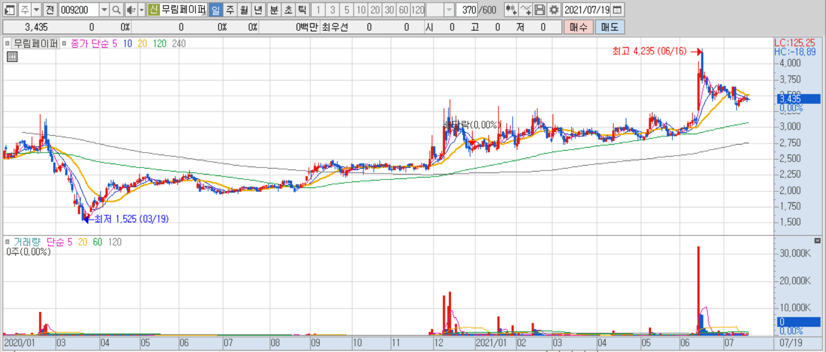Click the speaker sound icon
Image resolution: width=826 pixels, height=352 pixels.
click(x=131, y=9)
